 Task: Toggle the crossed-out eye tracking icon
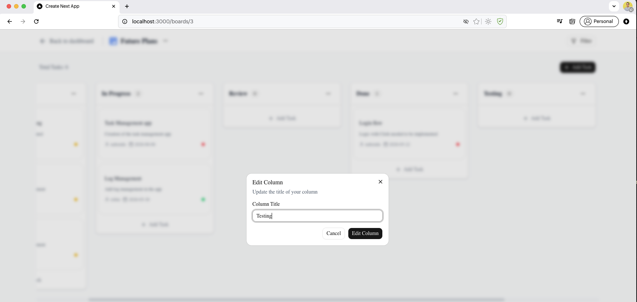[466, 21]
